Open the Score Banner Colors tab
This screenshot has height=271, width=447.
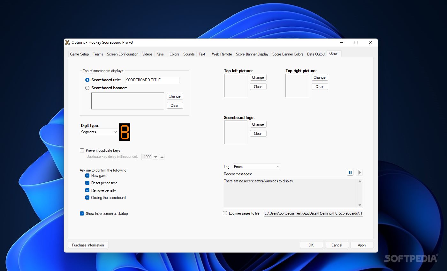click(x=288, y=54)
